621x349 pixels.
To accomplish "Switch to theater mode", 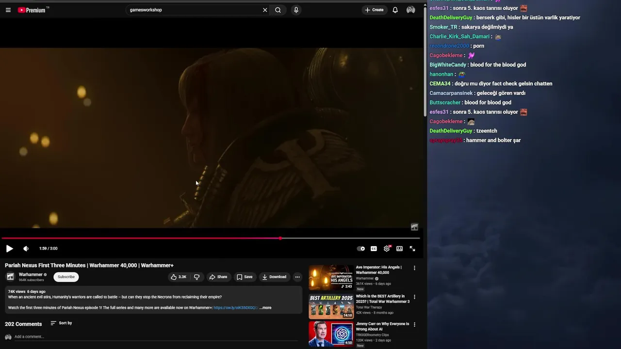I will (x=399, y=249).
